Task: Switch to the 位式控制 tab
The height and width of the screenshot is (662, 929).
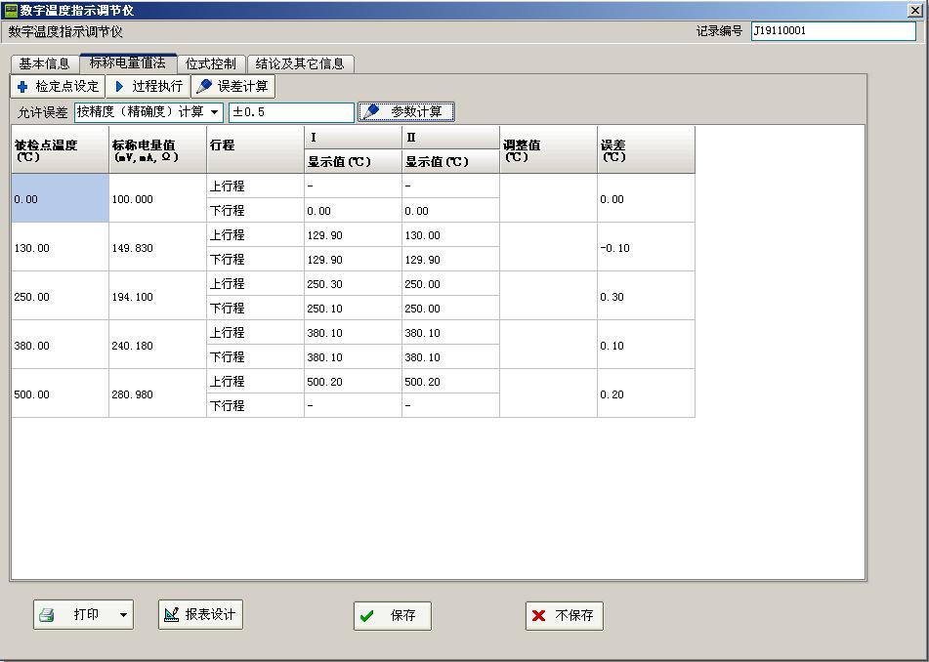Action: point(211,63)
